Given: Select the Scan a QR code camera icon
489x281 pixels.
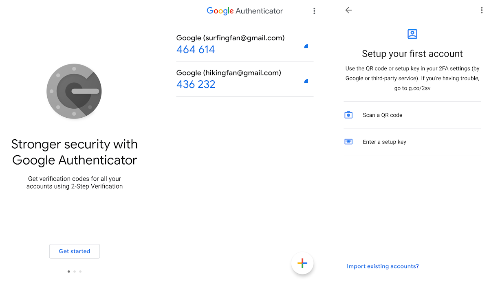Looking at the screenshot, I should click(348, 114).
